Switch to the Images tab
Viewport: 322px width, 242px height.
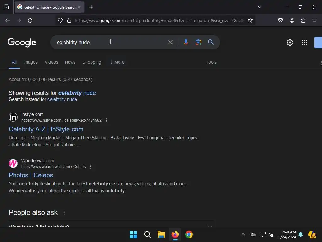coord(31,62)
